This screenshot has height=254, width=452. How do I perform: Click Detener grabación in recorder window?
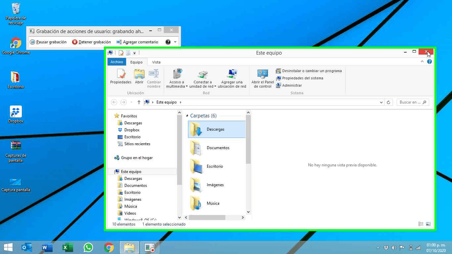[x=92, y=42]
